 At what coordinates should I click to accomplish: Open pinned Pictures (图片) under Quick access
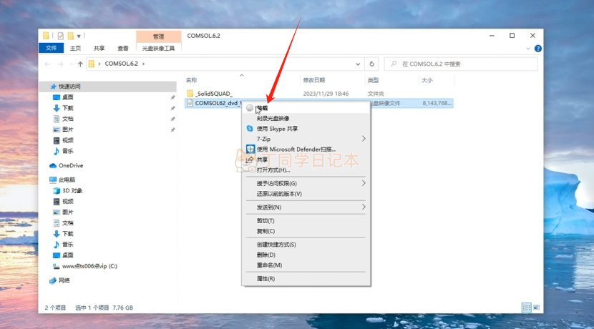67,129
